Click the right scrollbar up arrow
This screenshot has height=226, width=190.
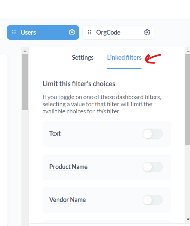188,51
